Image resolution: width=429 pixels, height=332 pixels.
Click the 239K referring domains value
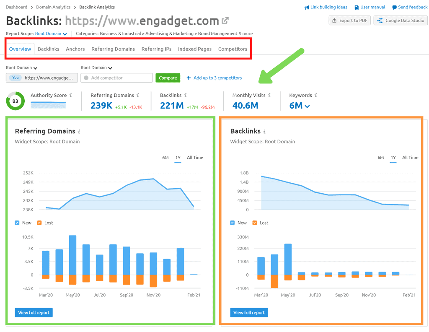tap(101, 106)
